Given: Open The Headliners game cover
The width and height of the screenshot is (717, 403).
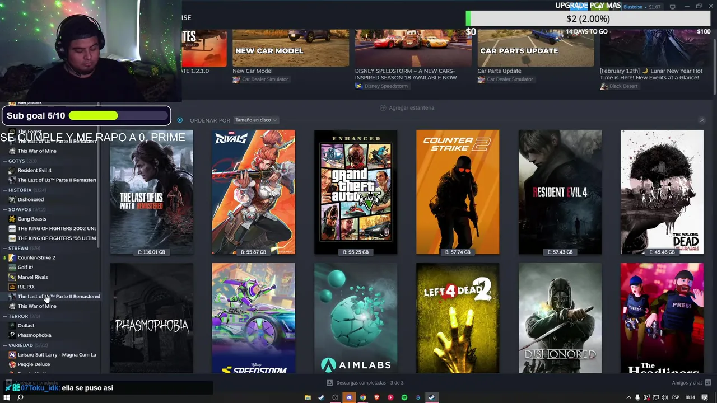Looking at the screenshot, I should [x=662, y=318].
